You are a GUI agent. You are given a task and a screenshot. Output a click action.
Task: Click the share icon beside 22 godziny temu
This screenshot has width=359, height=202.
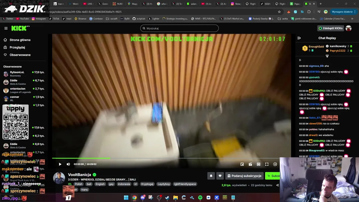coord(277,185)
